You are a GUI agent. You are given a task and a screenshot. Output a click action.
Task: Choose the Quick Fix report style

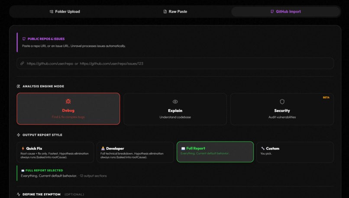tap(55, 152)
